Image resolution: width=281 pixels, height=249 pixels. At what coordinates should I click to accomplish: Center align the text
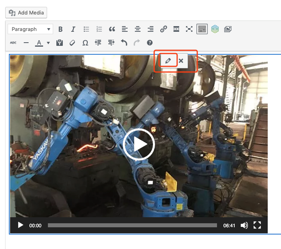pyautogui.click(x=138, y=29)
